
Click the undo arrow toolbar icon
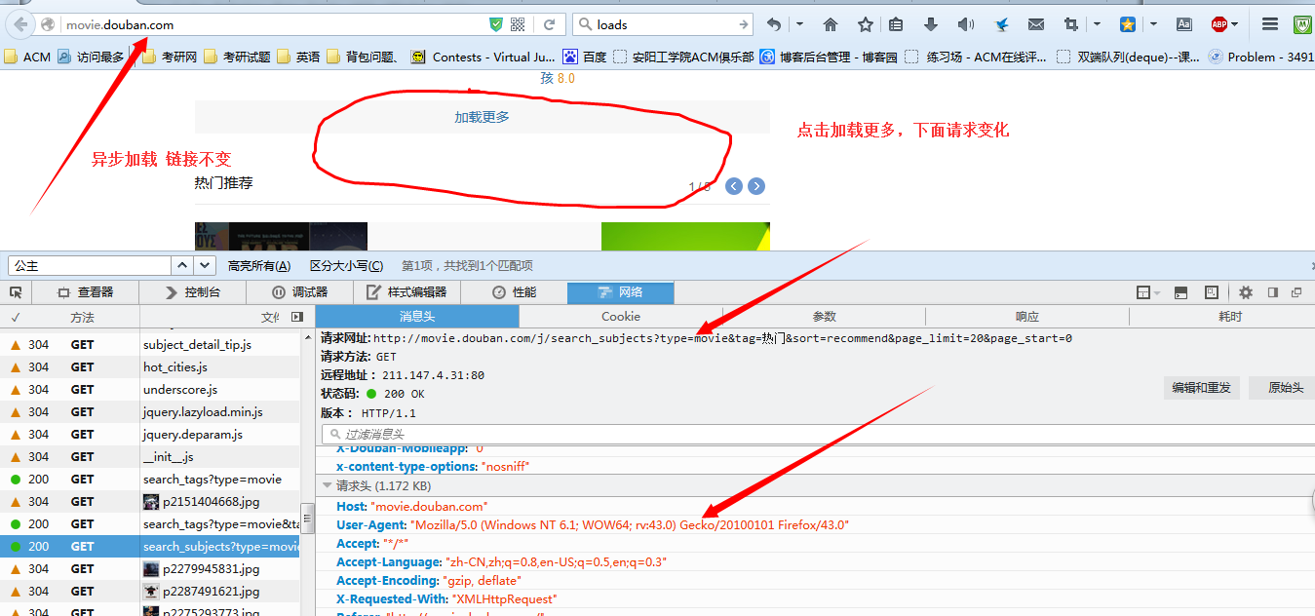(x=774, y=24)
